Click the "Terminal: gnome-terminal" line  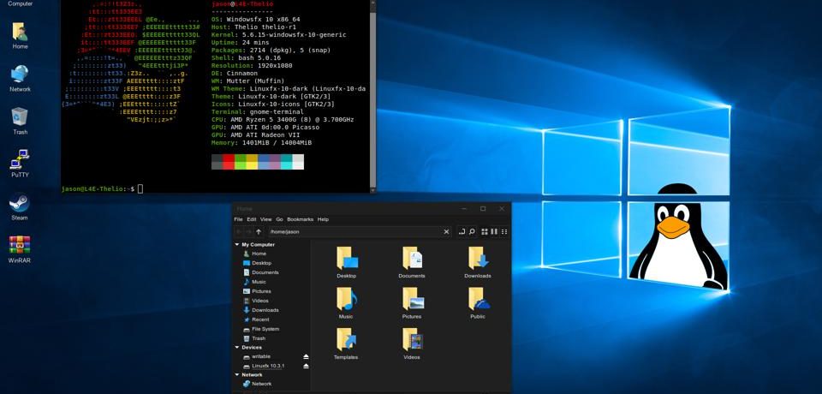tap(258, 111)
